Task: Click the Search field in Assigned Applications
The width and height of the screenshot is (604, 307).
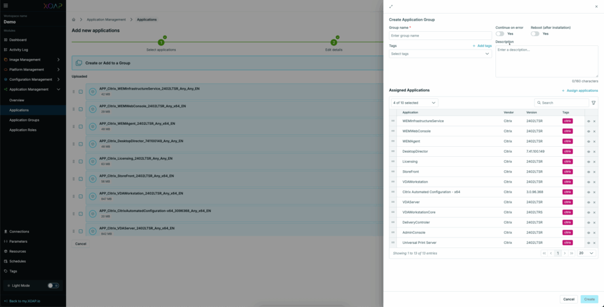Action: coord(562,103)
